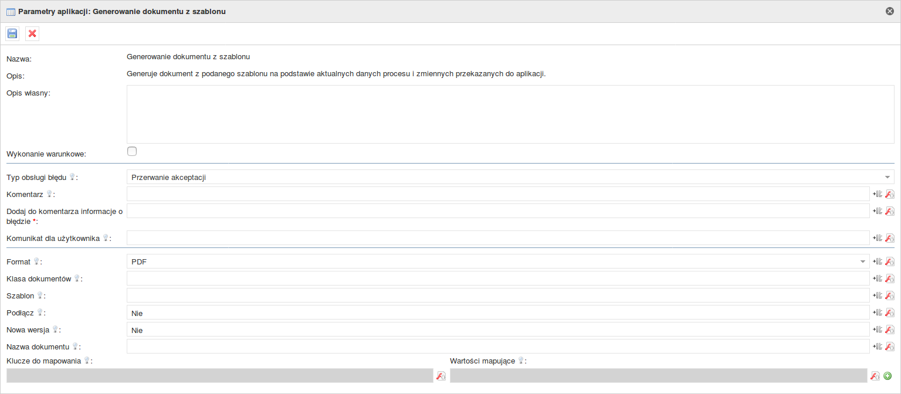Toggle the Wykonanie warunkowe checkbox
Image resolution: width=901 pixels, height=394 pixels.
[x=132, y=151]
